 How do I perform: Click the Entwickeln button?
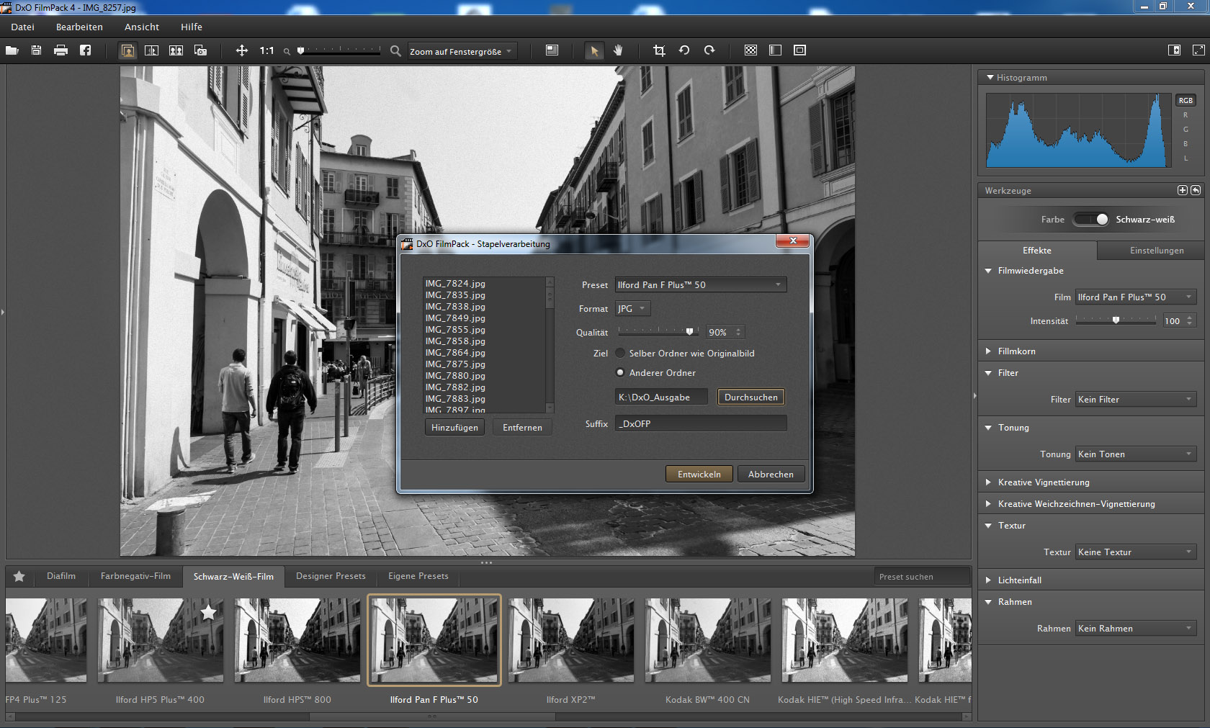click(699, 475)
